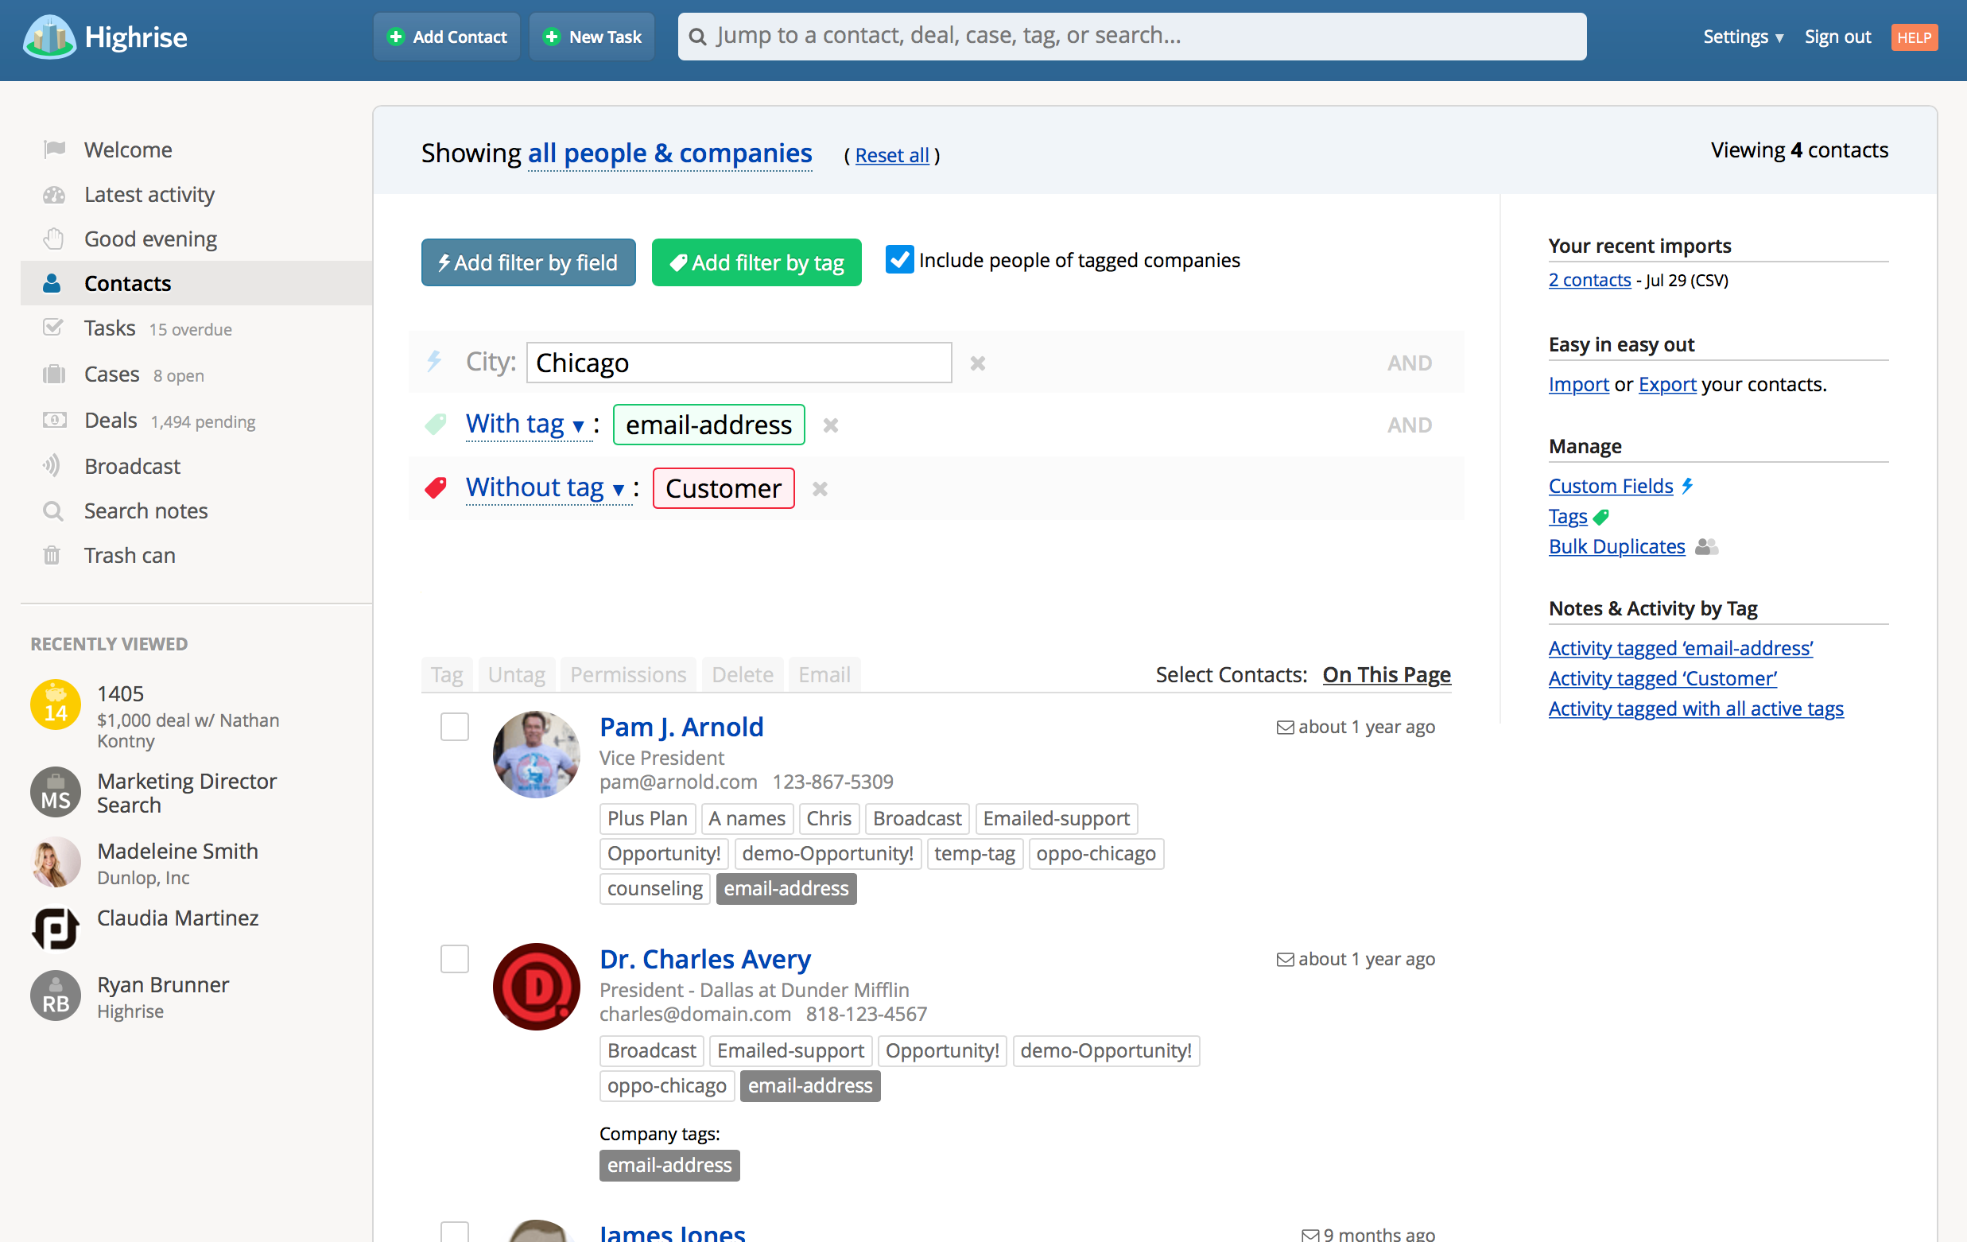Click the MS briefcase avatar icon
Viewport: 1967px width, 1242px height.
56,793
